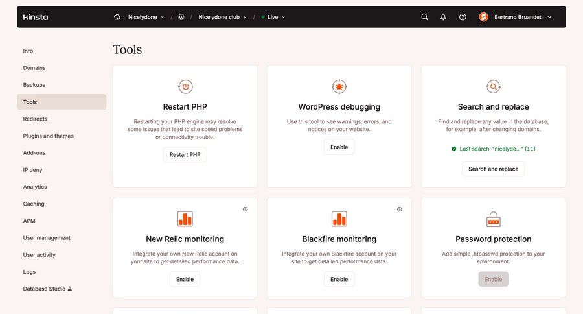Screen dimensions: 583x314
Task: Click "Use this tool to see warnings" description
Action: coord(339,125)
